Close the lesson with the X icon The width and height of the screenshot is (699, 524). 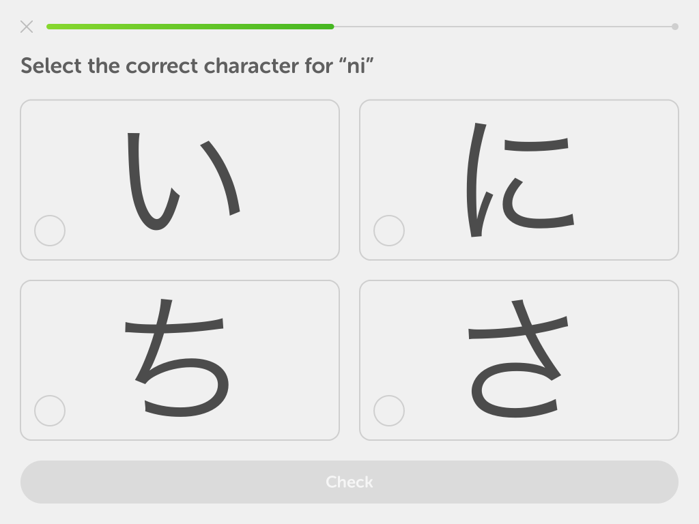(x=27, y=27)
